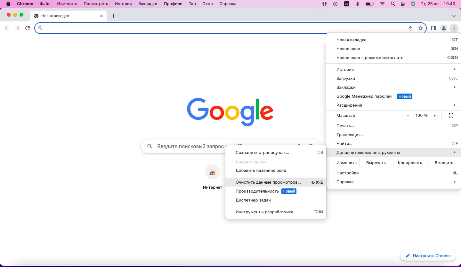Image resolution: width=461 pixels, height=267 pixels.
Task: Click the address bar input field
Action: click(x=224, y=28)
